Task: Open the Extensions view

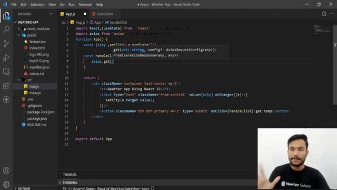Action: click(6, 85)
